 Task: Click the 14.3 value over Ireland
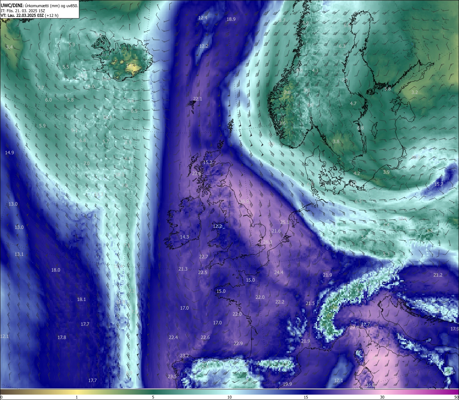coord(184,237)
